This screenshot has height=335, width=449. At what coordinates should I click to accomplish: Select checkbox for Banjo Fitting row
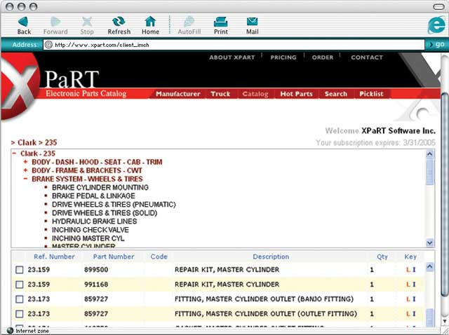click(x=19, y=299)
